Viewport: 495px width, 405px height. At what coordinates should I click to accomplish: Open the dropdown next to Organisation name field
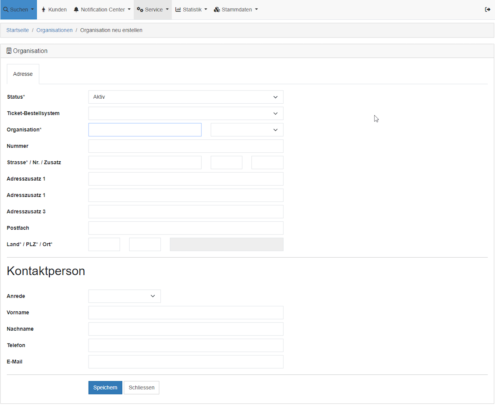click(247, 130)
